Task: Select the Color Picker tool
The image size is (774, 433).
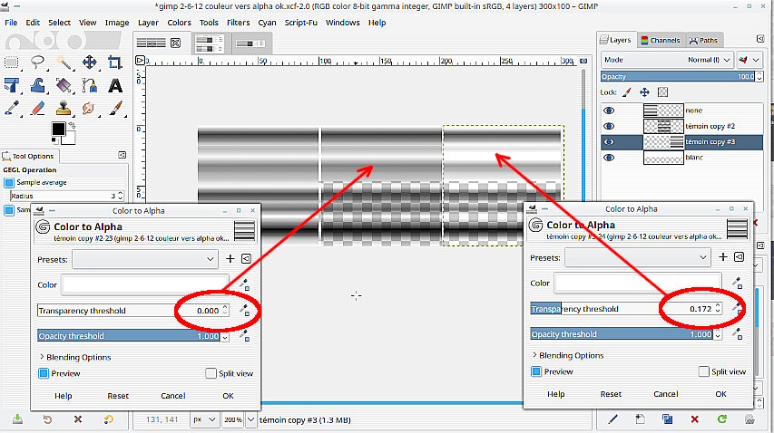Action: click(x=12, y=108)
